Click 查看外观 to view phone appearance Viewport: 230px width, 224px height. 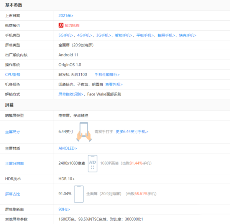tap(114, 84)
